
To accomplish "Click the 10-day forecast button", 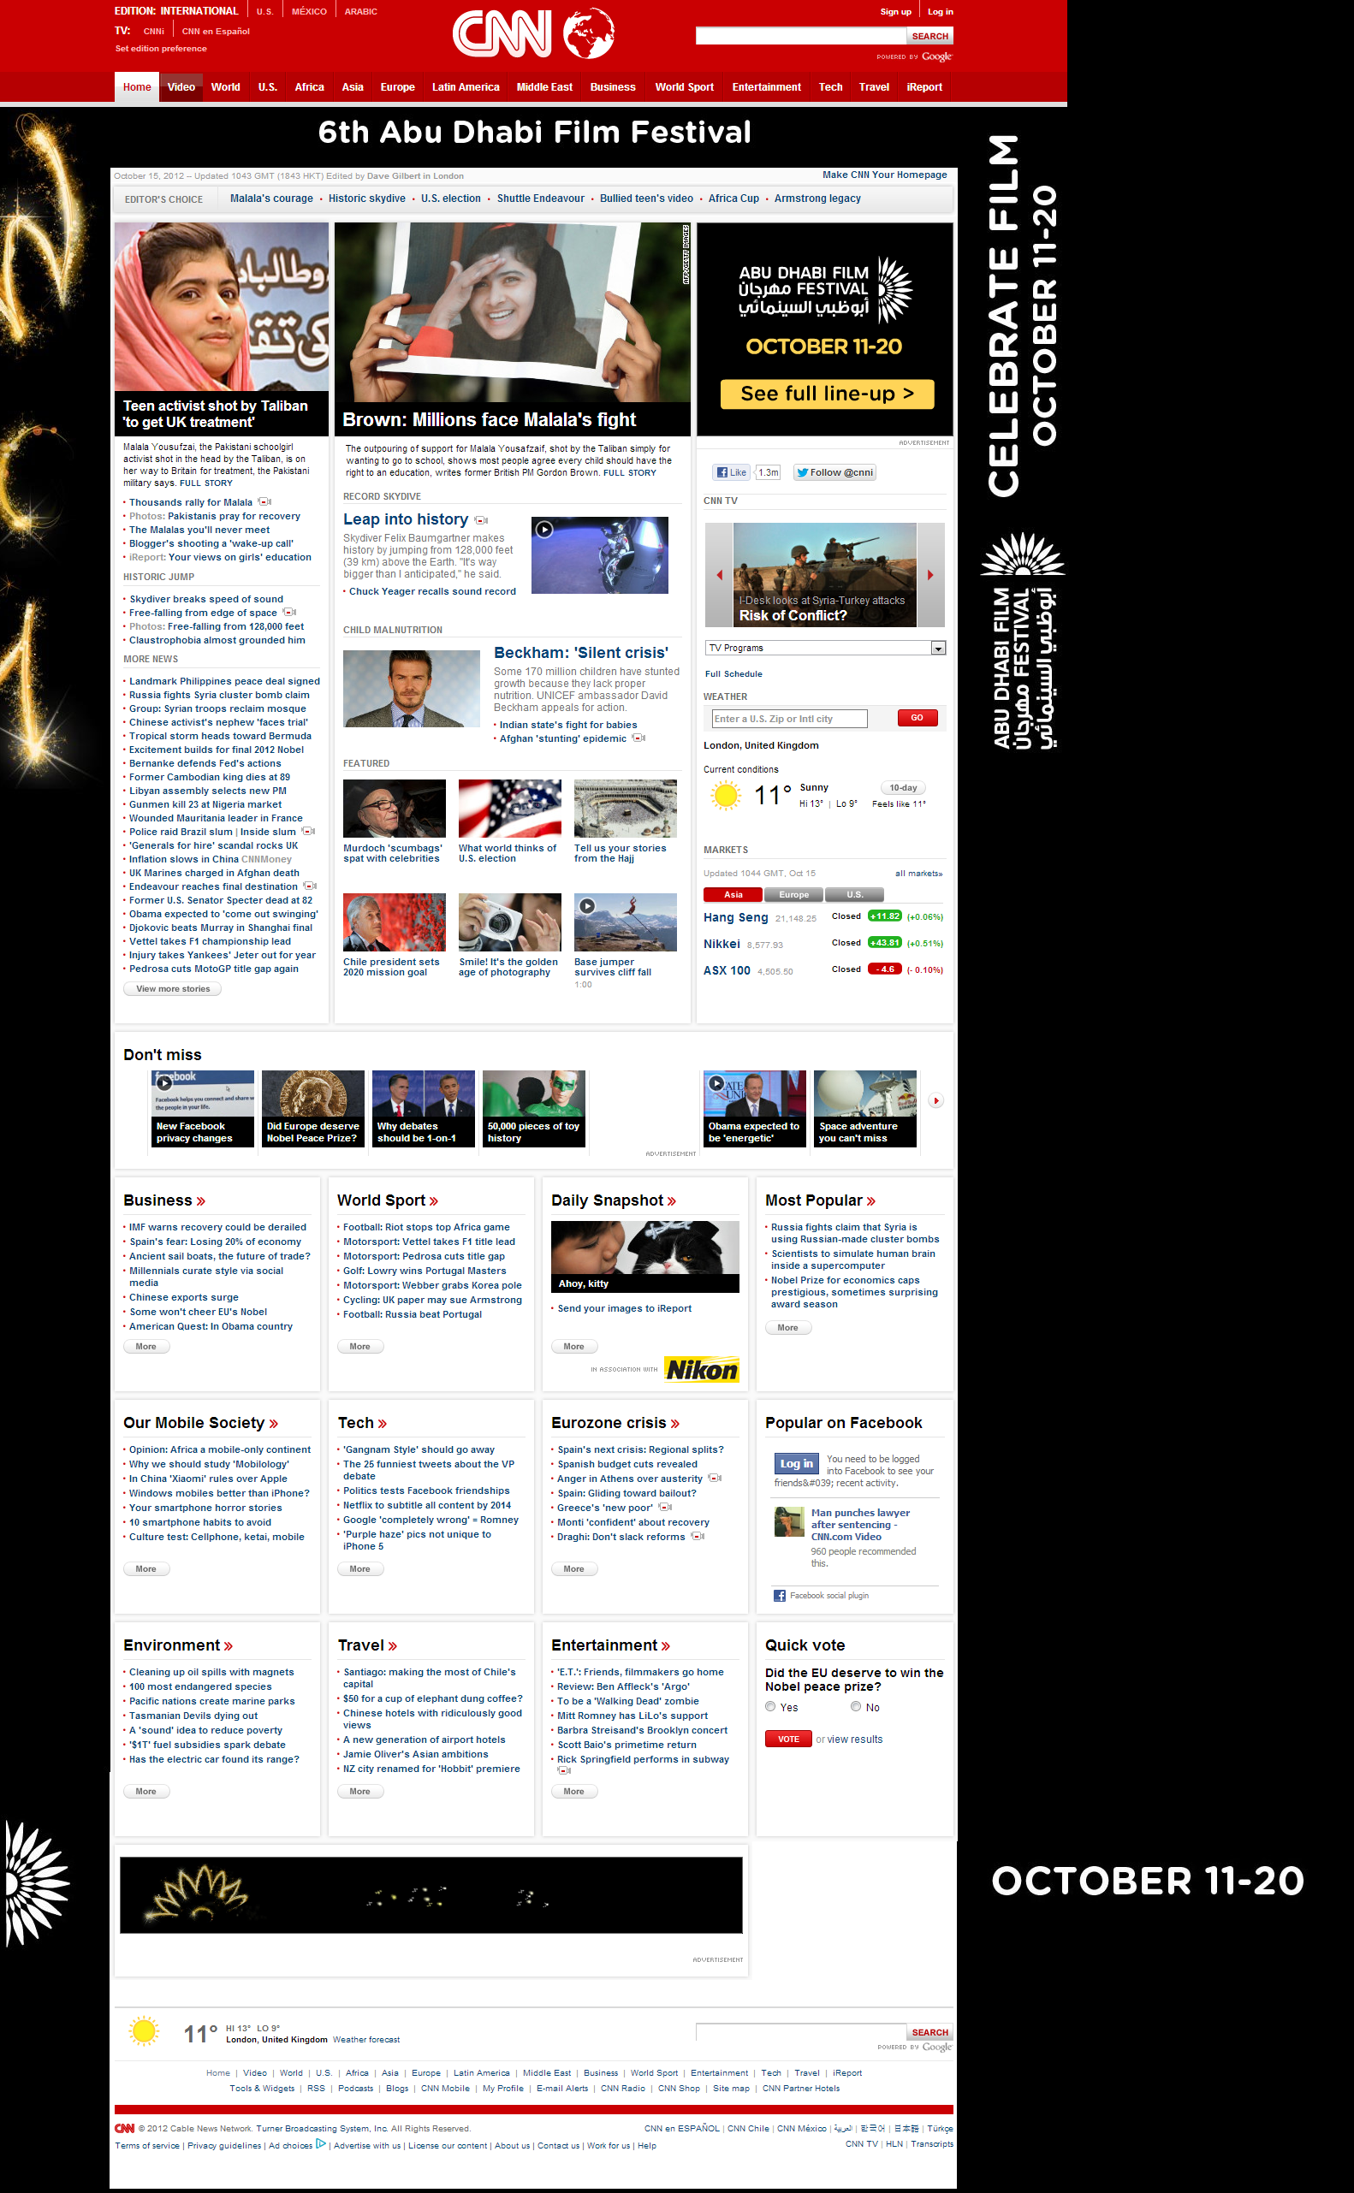I will 903,788.
